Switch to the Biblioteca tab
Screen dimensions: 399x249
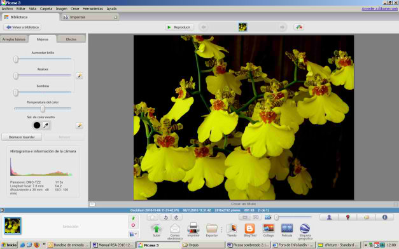[31, 17]
